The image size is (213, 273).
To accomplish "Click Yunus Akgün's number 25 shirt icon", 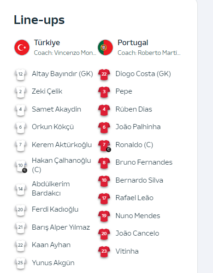I will point(21,263).
